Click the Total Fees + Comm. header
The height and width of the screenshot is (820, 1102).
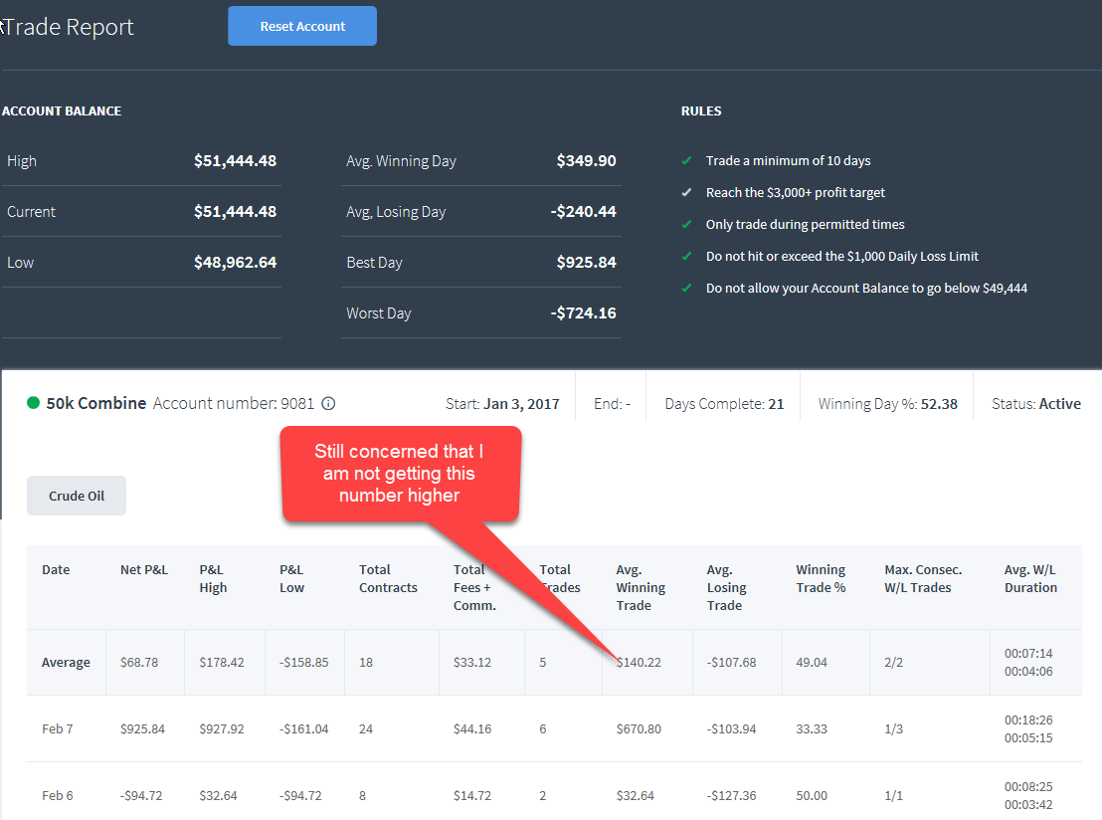tap(474, 587)
